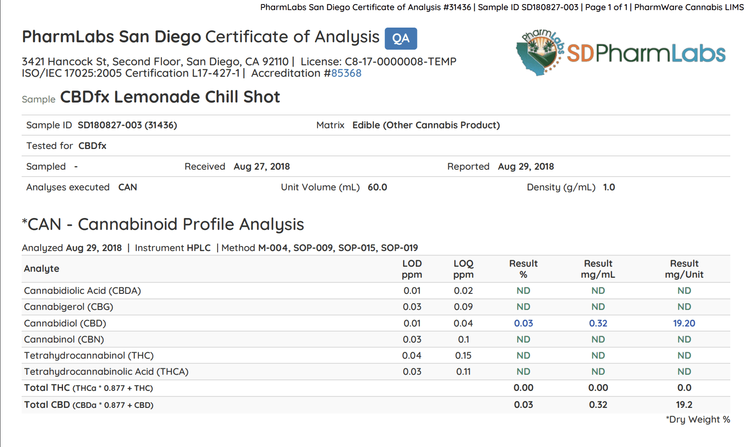Click the Cannabinol (CBN) row label
Image resolution: width=751 pixels, height=447 pixels.
pos(64,339)
